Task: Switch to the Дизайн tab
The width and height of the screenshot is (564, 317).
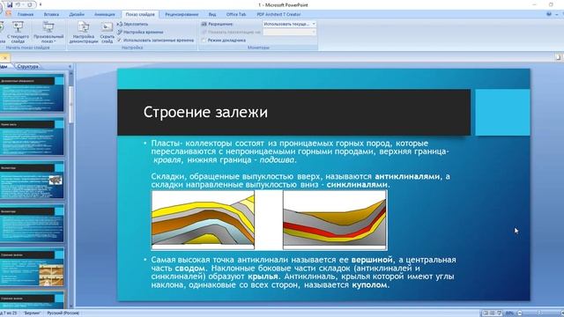Action: [x=77, y=14]
